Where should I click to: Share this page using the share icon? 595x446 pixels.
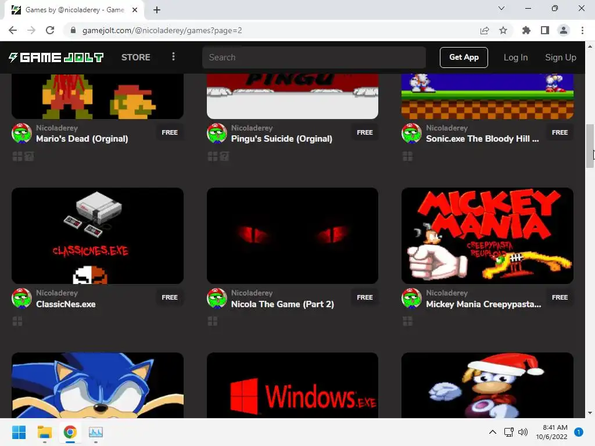coord(485,30)
